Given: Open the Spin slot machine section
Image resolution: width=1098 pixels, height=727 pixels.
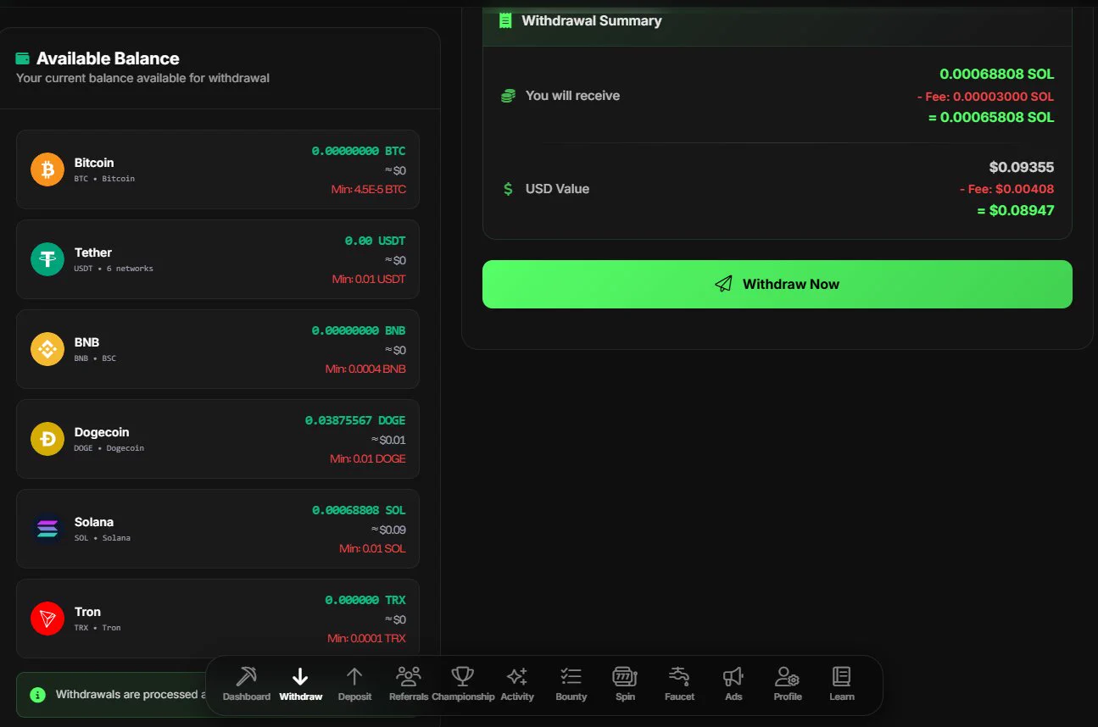Looking at the screenshot, I should pos(625,685).
